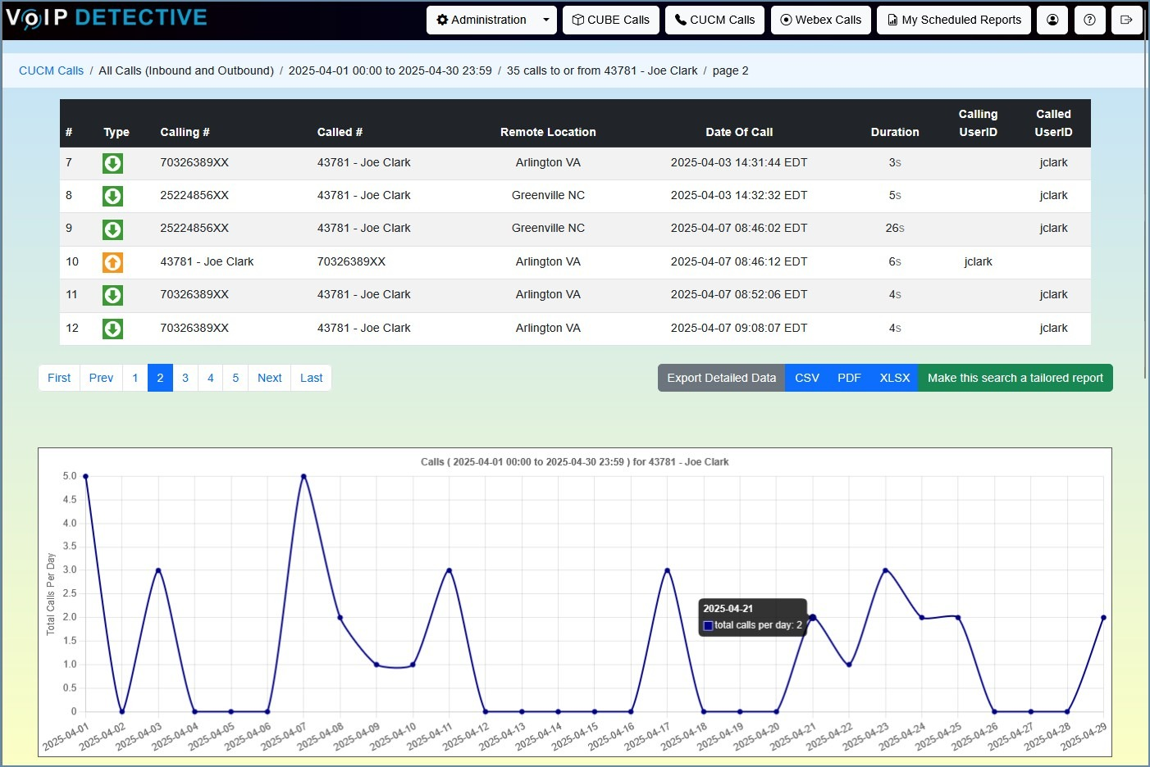Jump to the Last page
1150x767 pixels.
[x=311, y=378]
